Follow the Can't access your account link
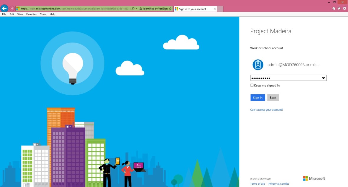348x187 pixels. coord(266,110)
